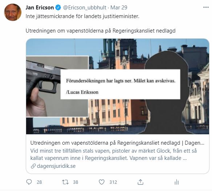Open Jan Ericson's profile avatar
Screen dimensions: 212x191
(x=13, y=12)
